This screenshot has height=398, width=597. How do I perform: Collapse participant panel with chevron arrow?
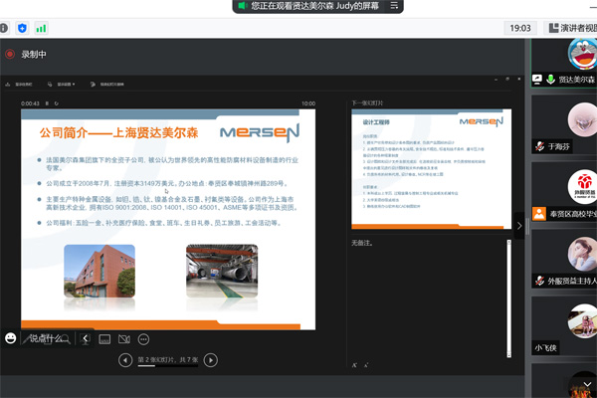coord(519,226)
